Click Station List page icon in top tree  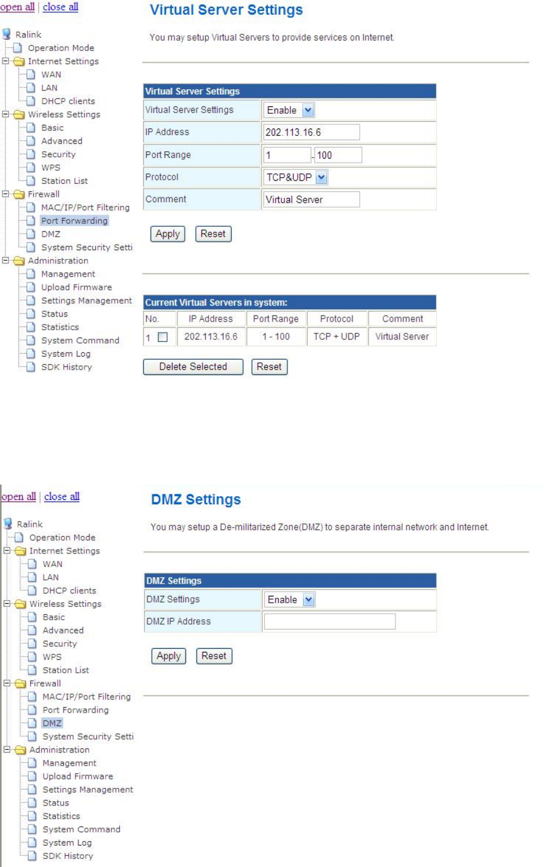pos(31,181)
